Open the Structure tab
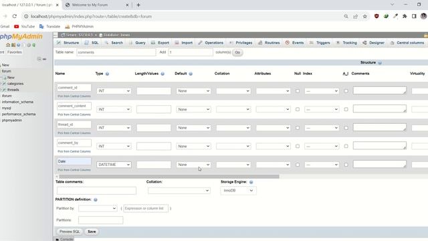Viewport: 428px width, 241px height. 68,43
